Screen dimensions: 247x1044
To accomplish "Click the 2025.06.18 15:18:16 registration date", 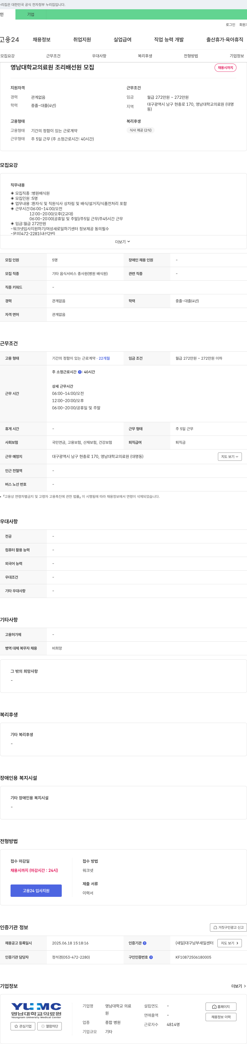I will 70,943.
